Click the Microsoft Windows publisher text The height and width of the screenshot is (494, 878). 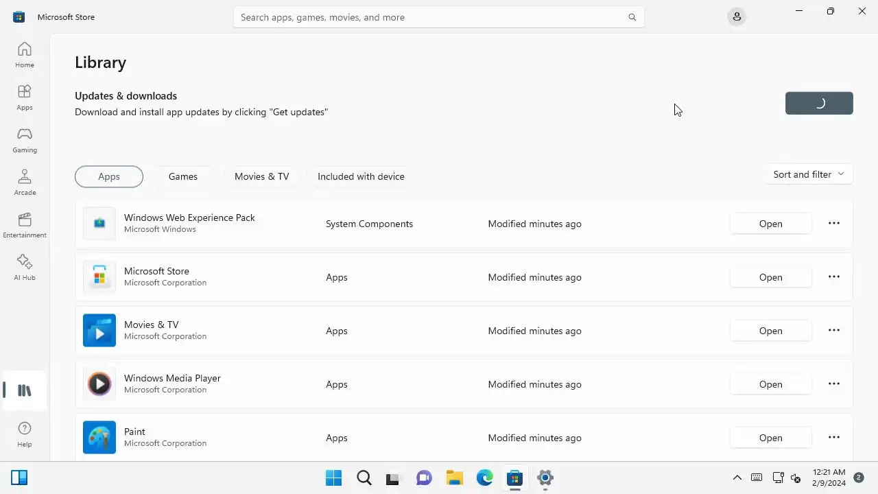tap(160, 229)
